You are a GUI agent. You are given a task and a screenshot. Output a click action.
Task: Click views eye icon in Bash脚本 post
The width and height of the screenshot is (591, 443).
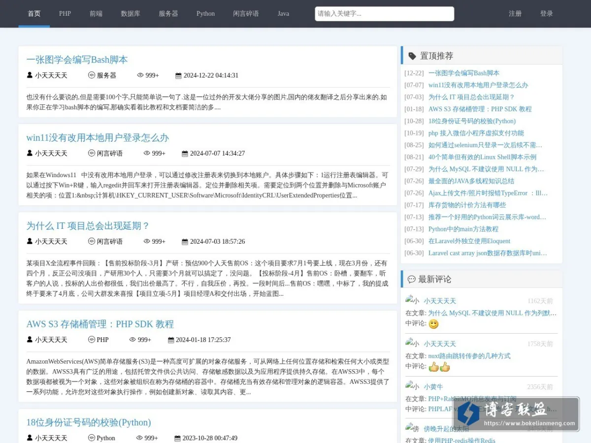click(140, 75)
